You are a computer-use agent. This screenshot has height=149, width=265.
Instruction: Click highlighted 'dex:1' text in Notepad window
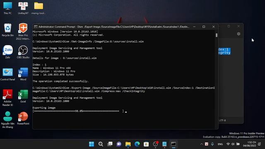[223, 49]
